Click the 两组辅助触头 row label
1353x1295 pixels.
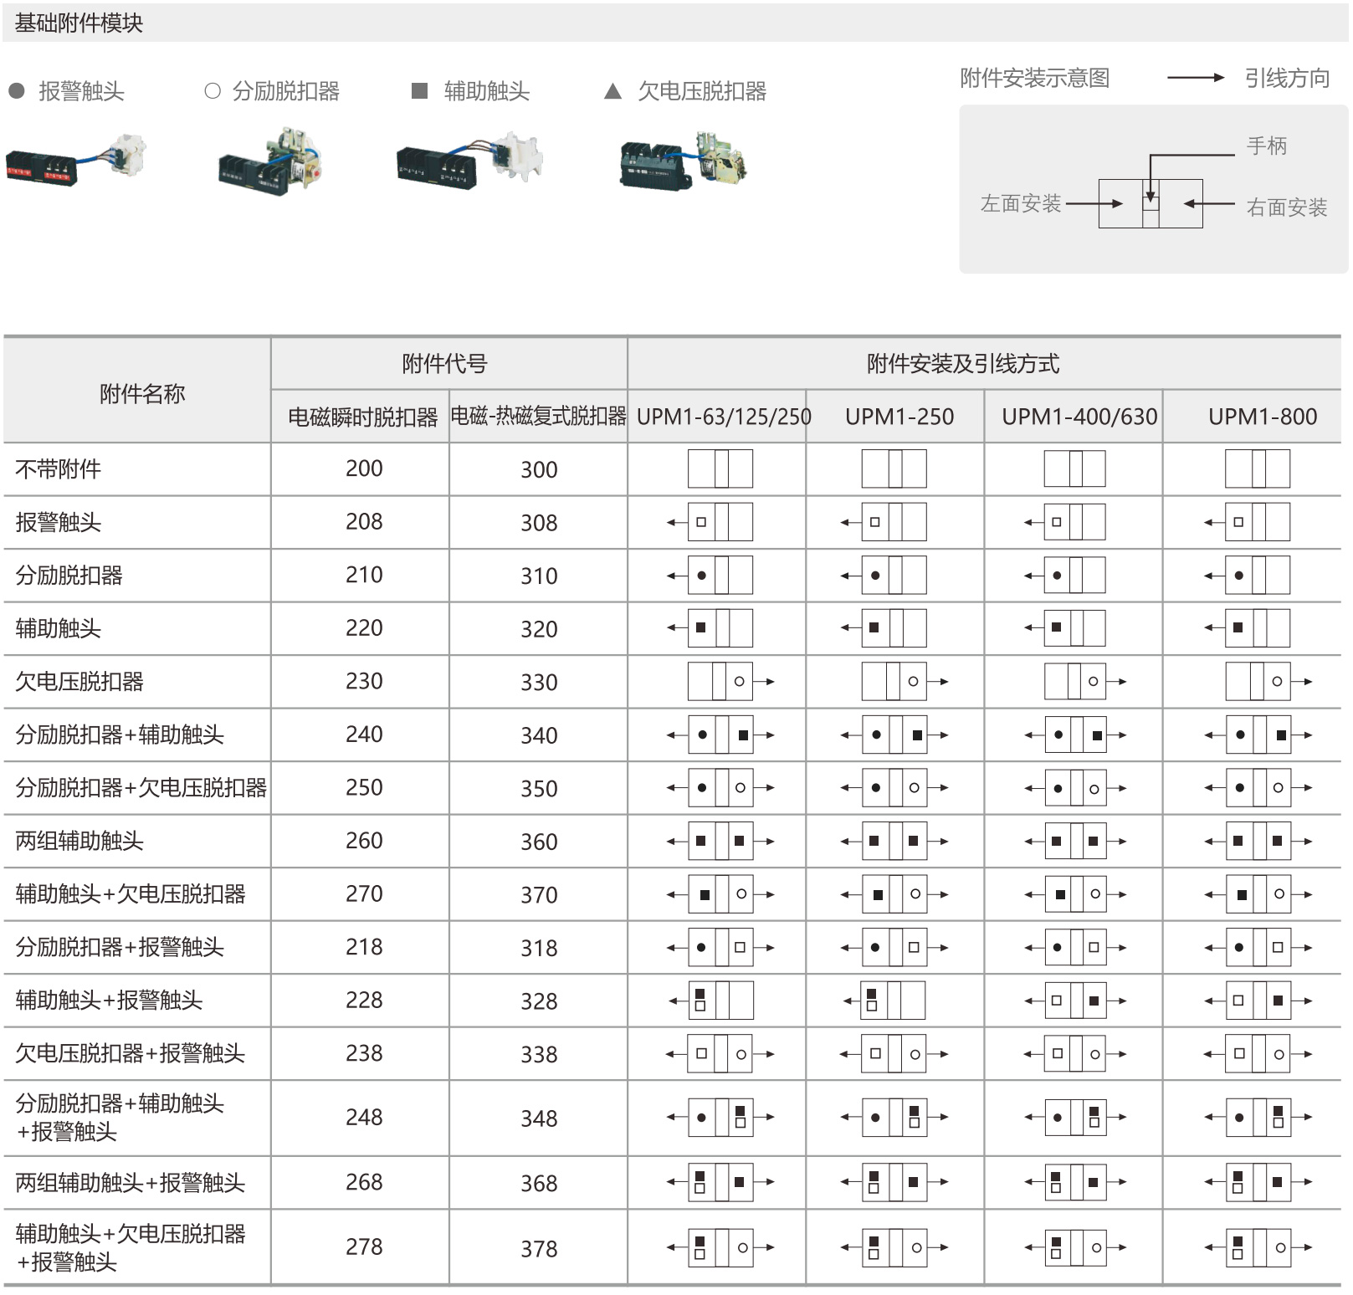point(79,841)
